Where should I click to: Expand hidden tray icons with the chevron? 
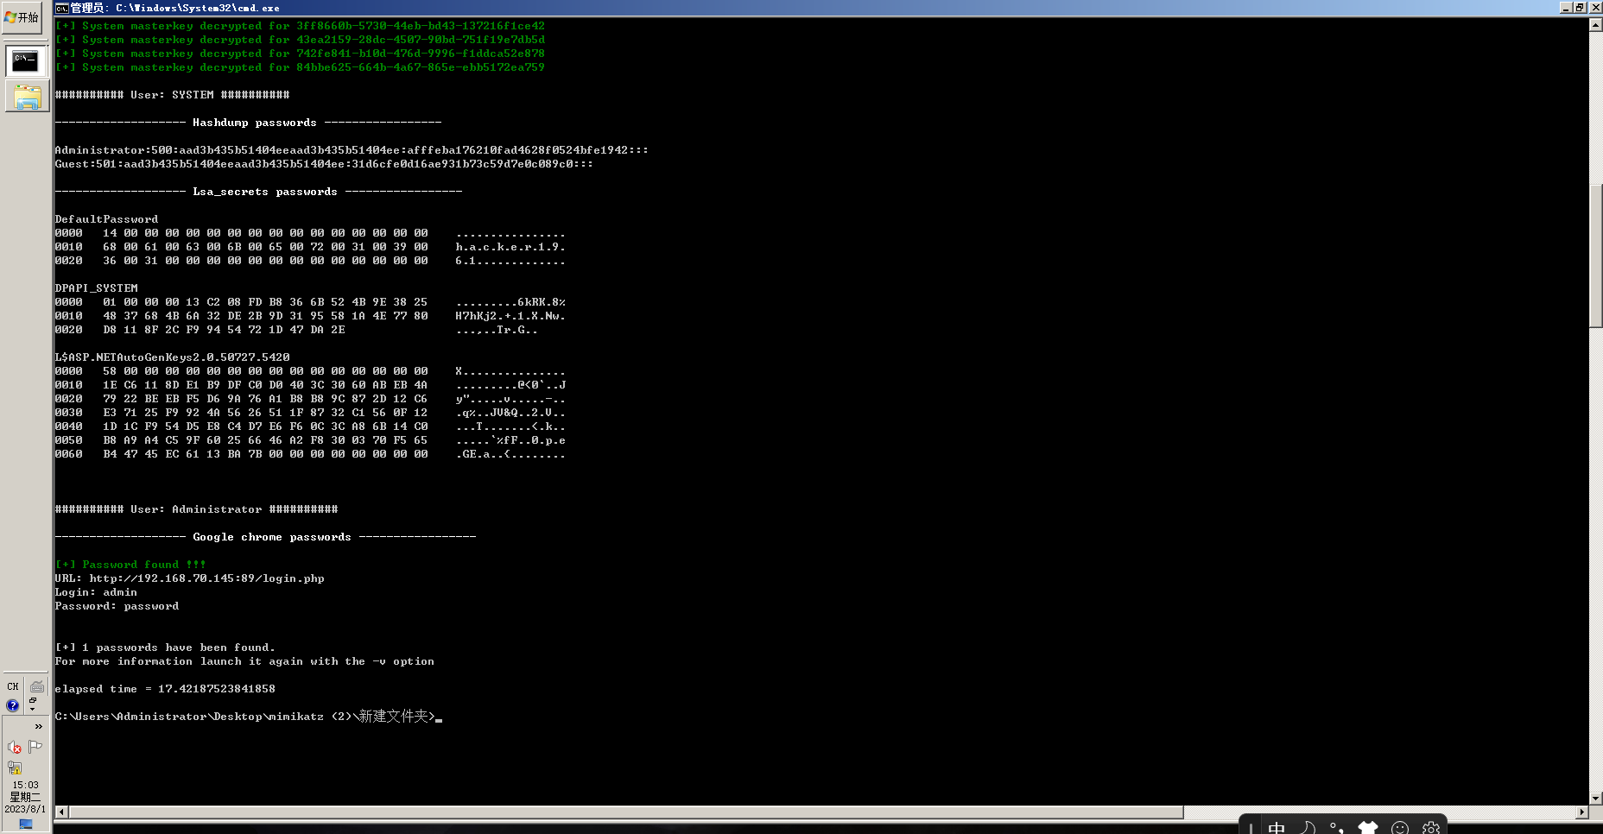(x=39, y=726)
